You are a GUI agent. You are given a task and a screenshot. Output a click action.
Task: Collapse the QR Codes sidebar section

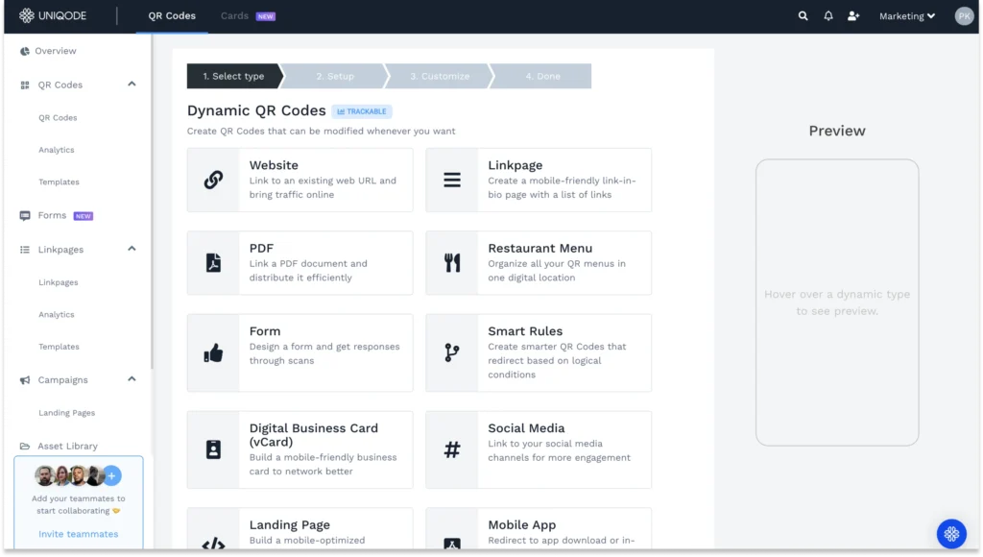pos(132,85)
